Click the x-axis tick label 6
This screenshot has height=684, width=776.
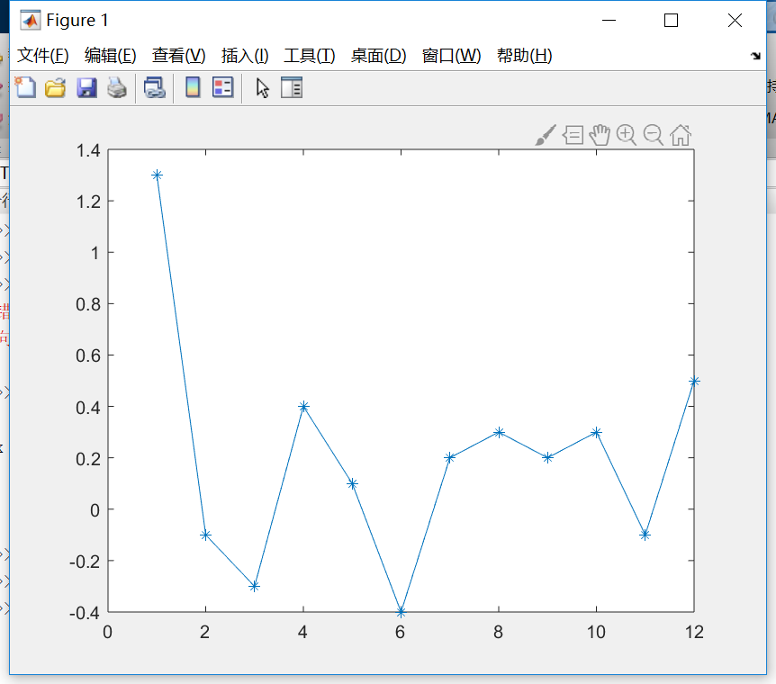[401, 632]
